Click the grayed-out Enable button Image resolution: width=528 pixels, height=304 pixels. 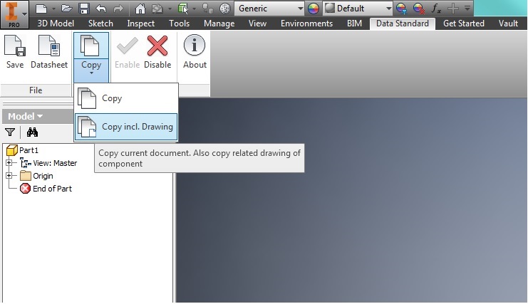[127, 51]
